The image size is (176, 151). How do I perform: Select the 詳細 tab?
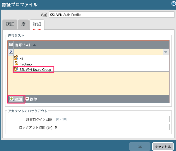[x=37, y=25]
